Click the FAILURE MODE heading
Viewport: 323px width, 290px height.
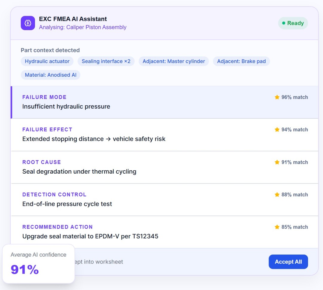[44, 97]
